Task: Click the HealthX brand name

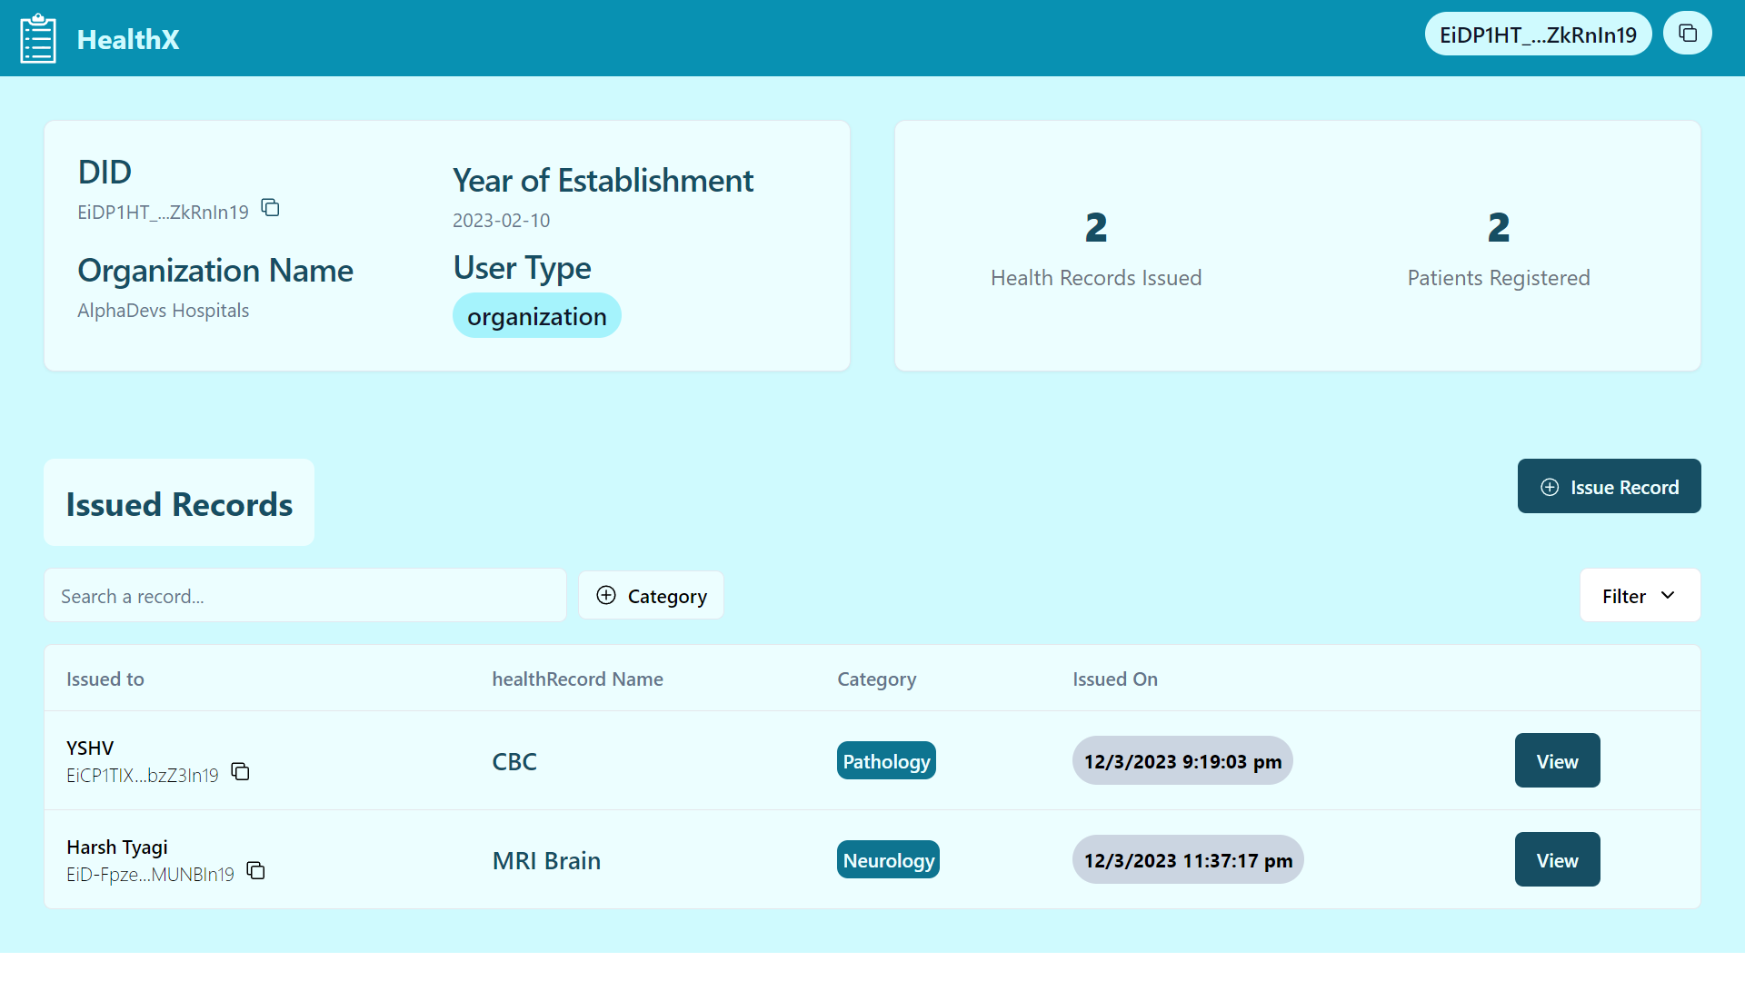Action: pos(128,39)
